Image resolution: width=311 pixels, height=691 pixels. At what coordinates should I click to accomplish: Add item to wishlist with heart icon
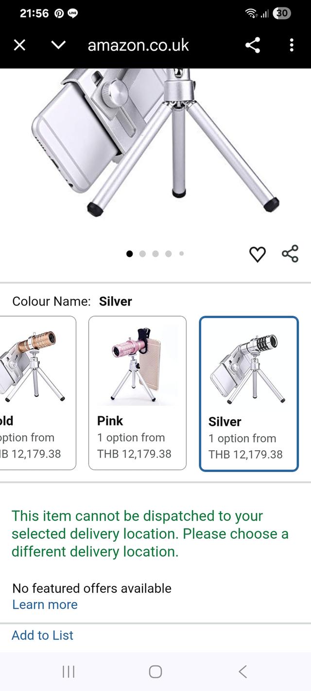point(258,254)
